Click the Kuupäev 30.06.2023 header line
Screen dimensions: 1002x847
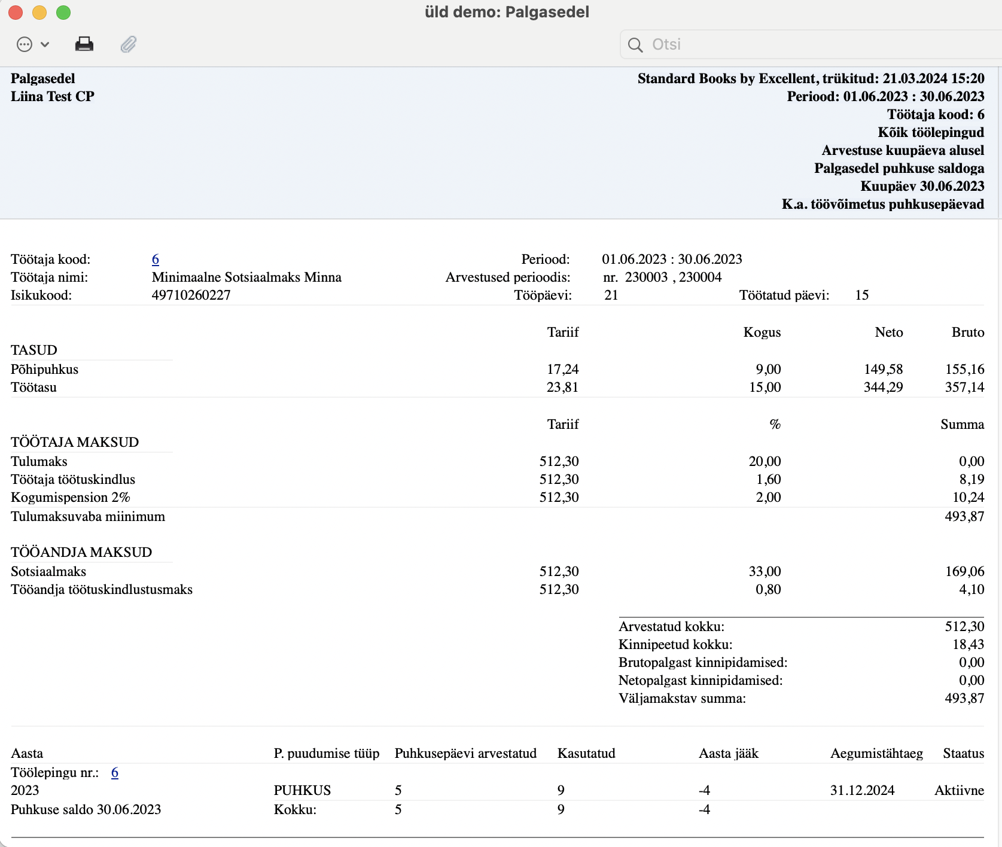click(x=922, y=186)
